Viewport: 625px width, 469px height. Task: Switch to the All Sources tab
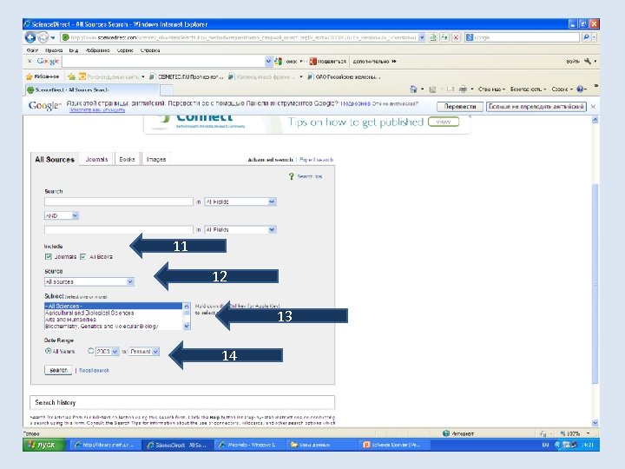point(55,159)
